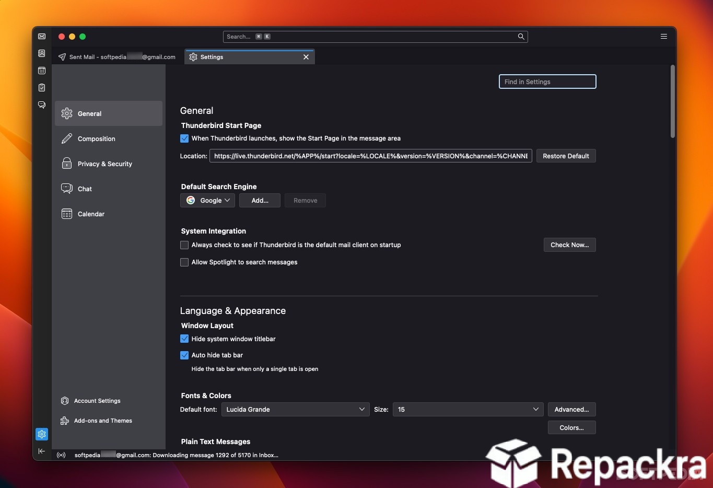Click the Find in Settings field
The width and height of the screenshot is (713, 488).
pyautogui.click(x=547, y=82)
